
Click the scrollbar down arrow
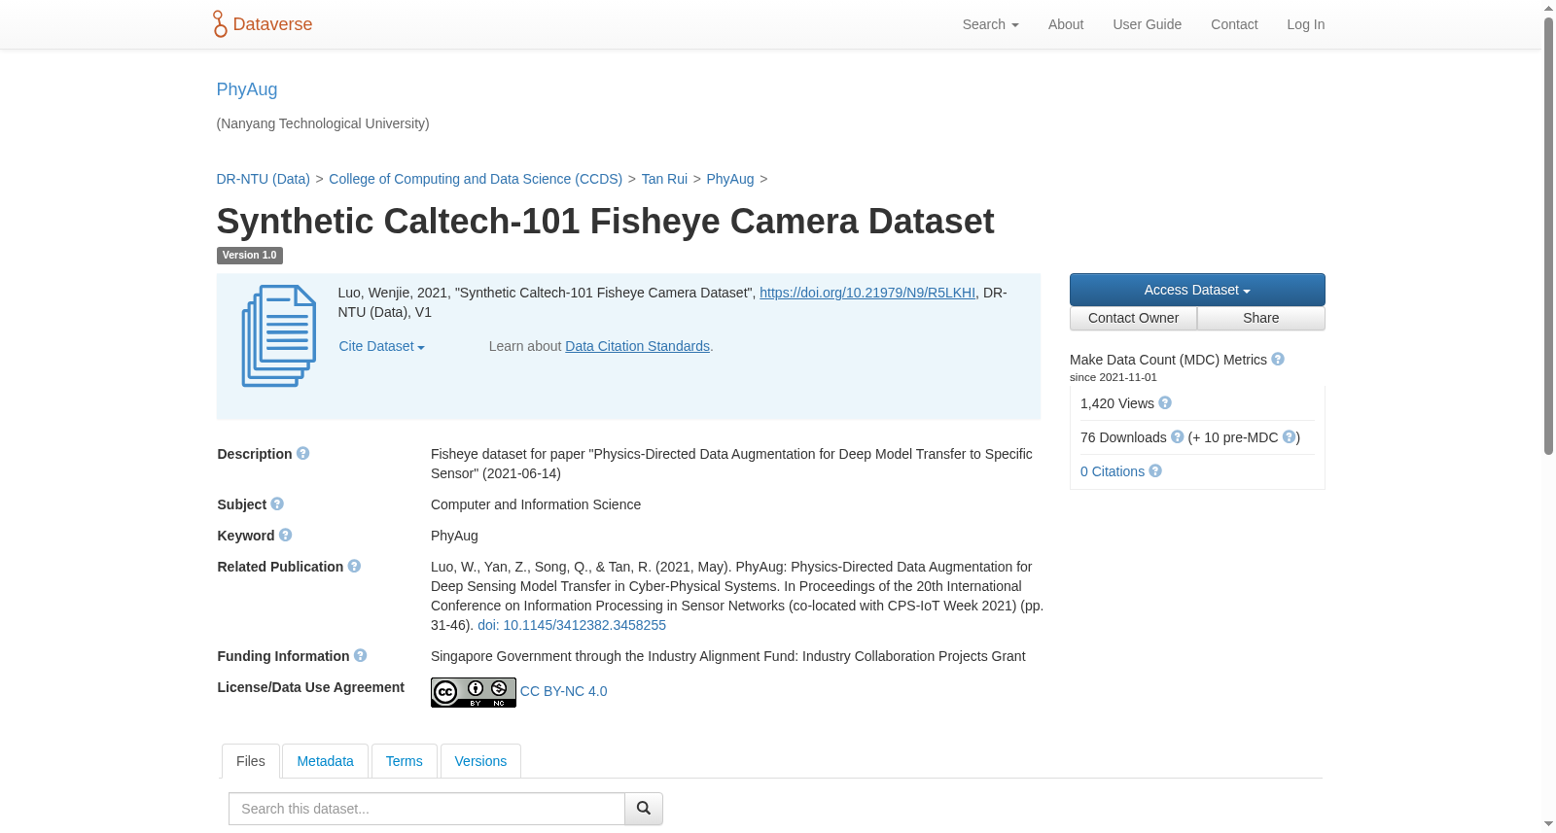click(x=1549, y=825)
